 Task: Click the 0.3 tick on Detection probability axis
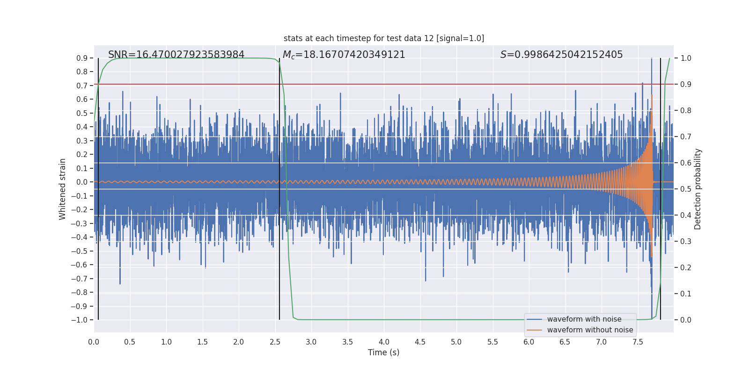pos(686,241)
